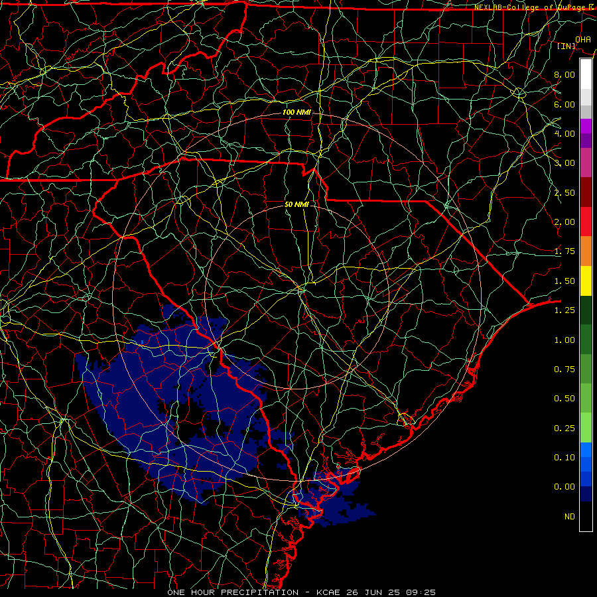Select the pink 3.00 legend swatch
The width and height of the screenshot is (597, 597).
586,163
